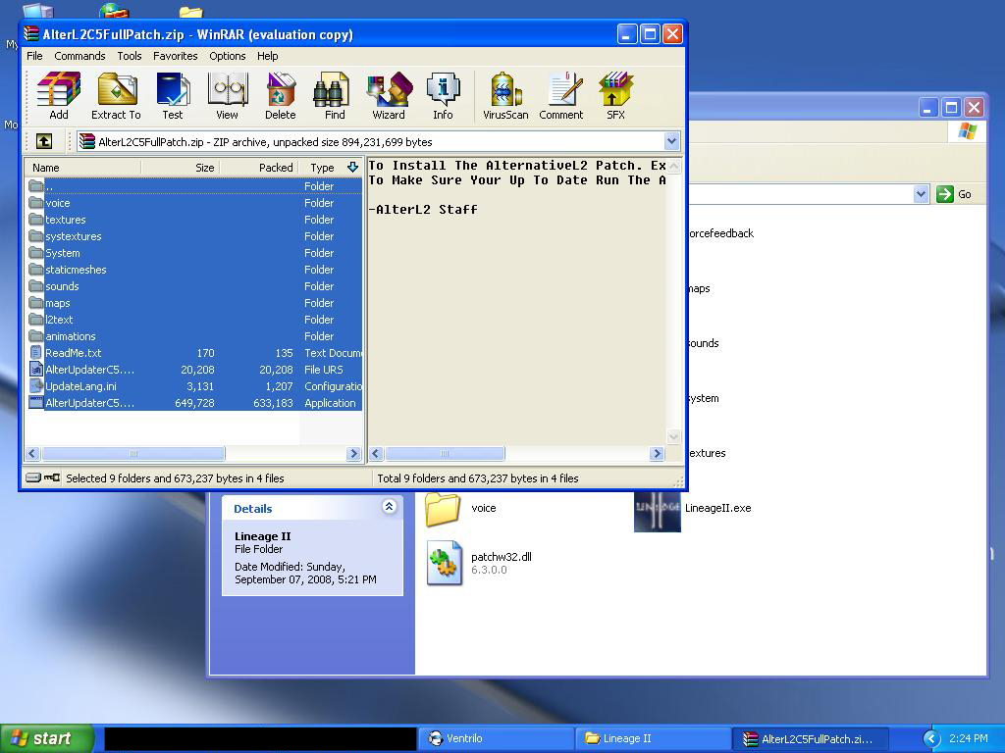Run VirusScan on the archive

tap(505, 95)
